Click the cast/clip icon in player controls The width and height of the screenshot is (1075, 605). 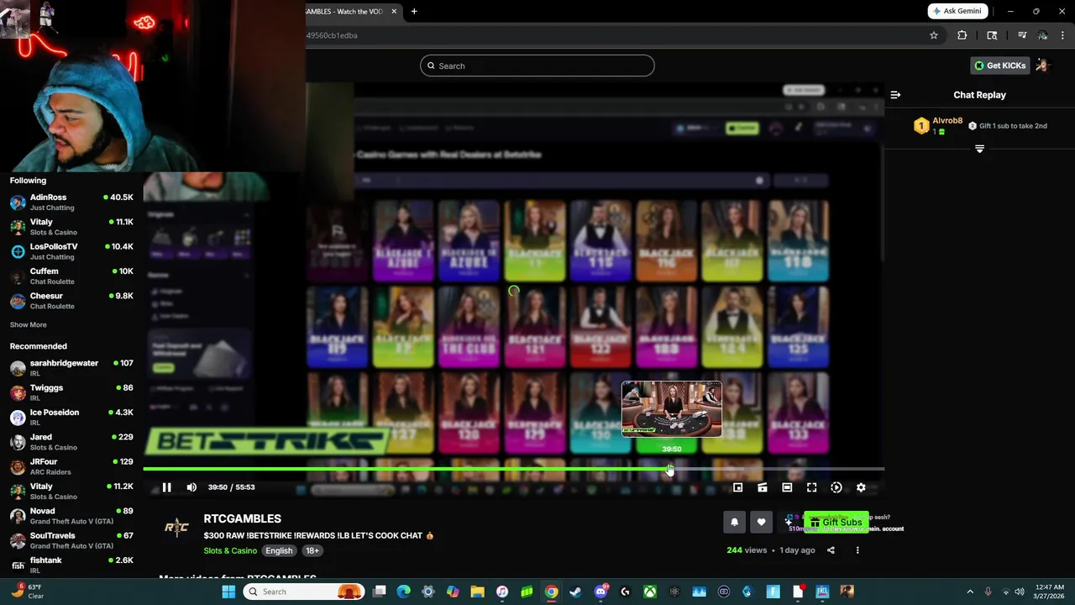762,487
